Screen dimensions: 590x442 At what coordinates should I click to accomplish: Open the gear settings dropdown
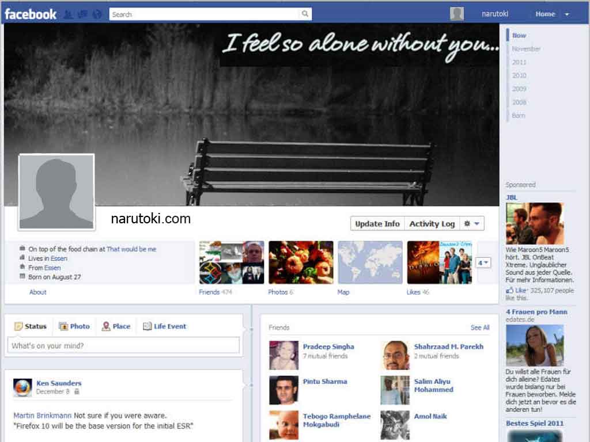coord(472,224)
